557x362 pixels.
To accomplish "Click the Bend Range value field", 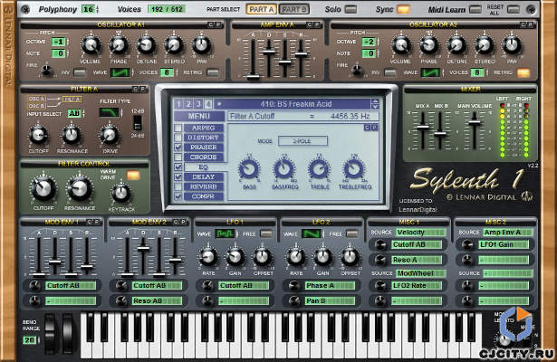I will click(29, 340).
